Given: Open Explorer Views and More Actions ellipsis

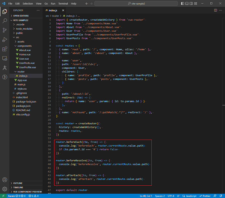Looking at the screenshot, I should pos(38,10).
